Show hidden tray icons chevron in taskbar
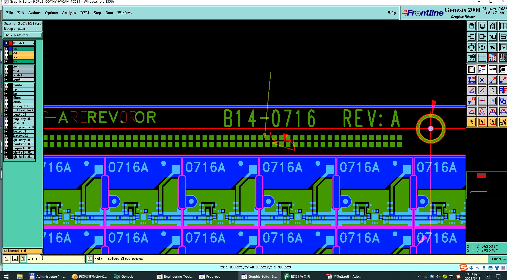The width and height of the screenshot is (507, 280). 419,277
